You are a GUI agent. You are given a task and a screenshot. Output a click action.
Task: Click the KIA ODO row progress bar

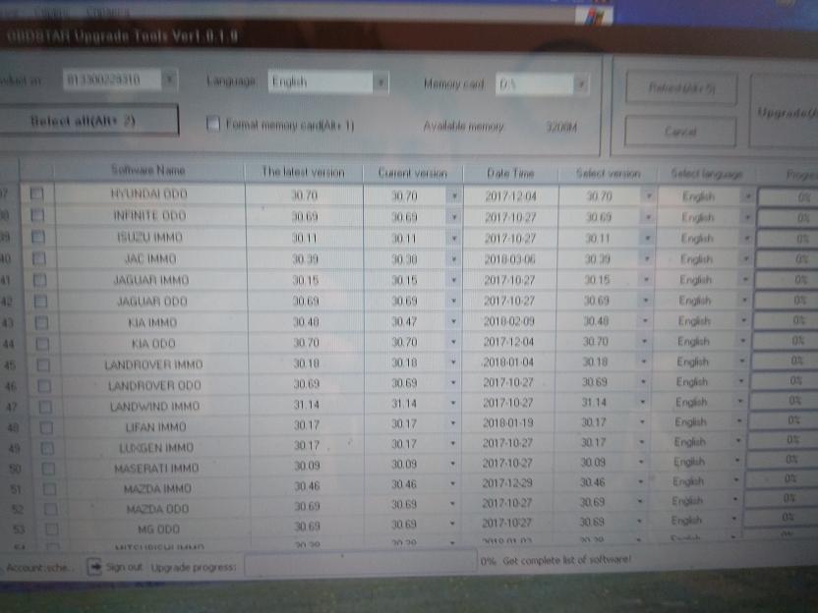click(786, 341)
